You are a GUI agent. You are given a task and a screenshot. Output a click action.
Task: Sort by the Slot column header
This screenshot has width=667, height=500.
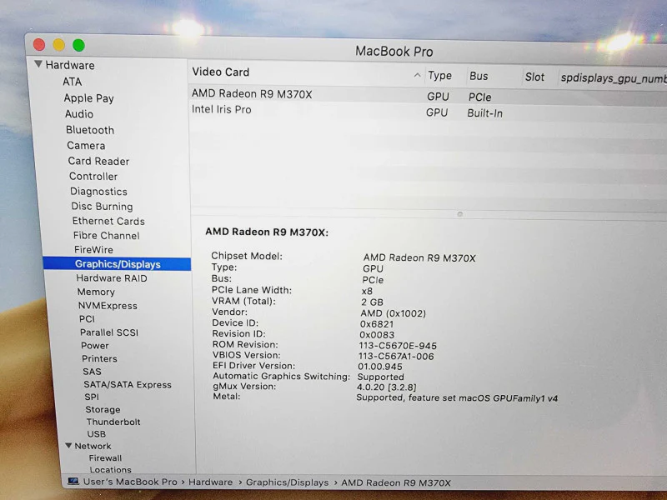tap(534, 77)
